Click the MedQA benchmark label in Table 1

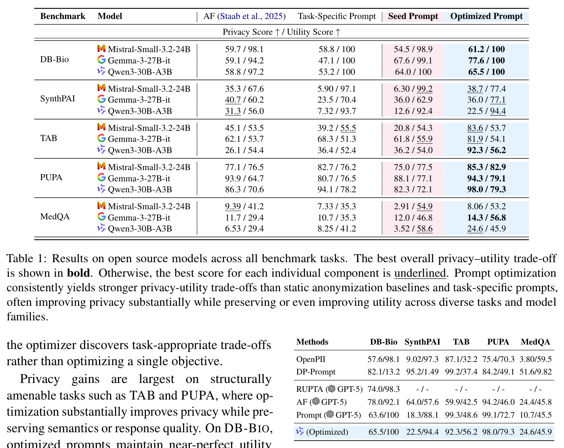click(x=55, y=217)
